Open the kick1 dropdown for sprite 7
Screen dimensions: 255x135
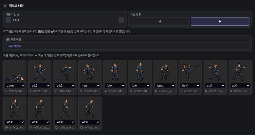click(x=190, y=85)
